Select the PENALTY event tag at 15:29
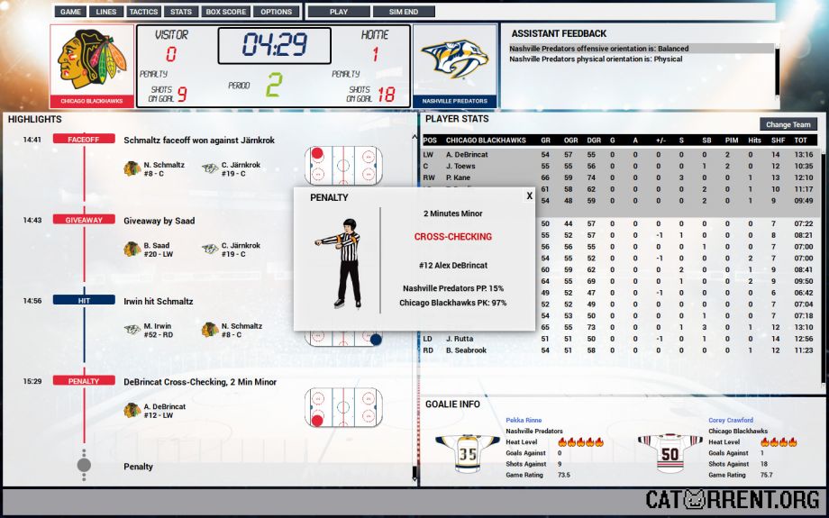Viewport: 829px width, 518px height. (84, 380)
